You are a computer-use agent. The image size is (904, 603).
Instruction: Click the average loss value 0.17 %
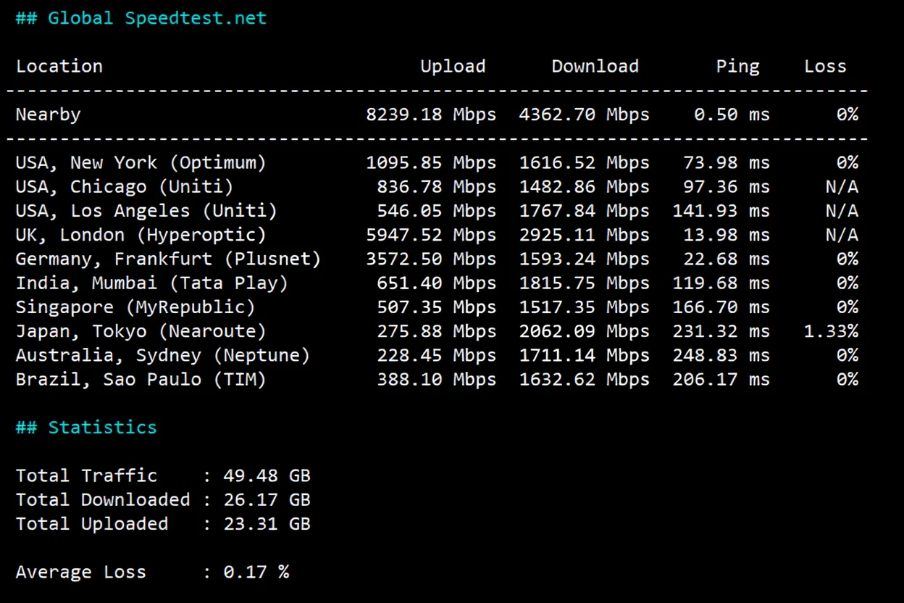[256, 573]
